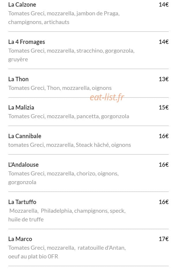This screenshot has height=276, width=184.
Task: Click the pancetta, gorgonzola ingredients line
Action: 69,116
